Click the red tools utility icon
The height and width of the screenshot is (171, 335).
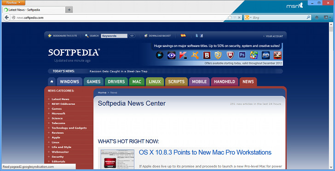[277, 55]
